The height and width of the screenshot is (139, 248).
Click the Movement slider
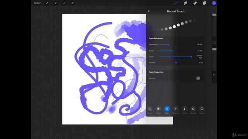[x=176, y=45]
